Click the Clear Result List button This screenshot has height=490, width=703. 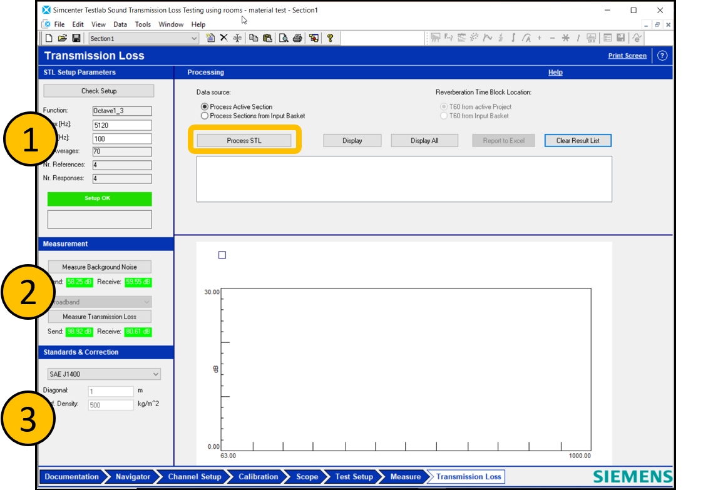578,140
